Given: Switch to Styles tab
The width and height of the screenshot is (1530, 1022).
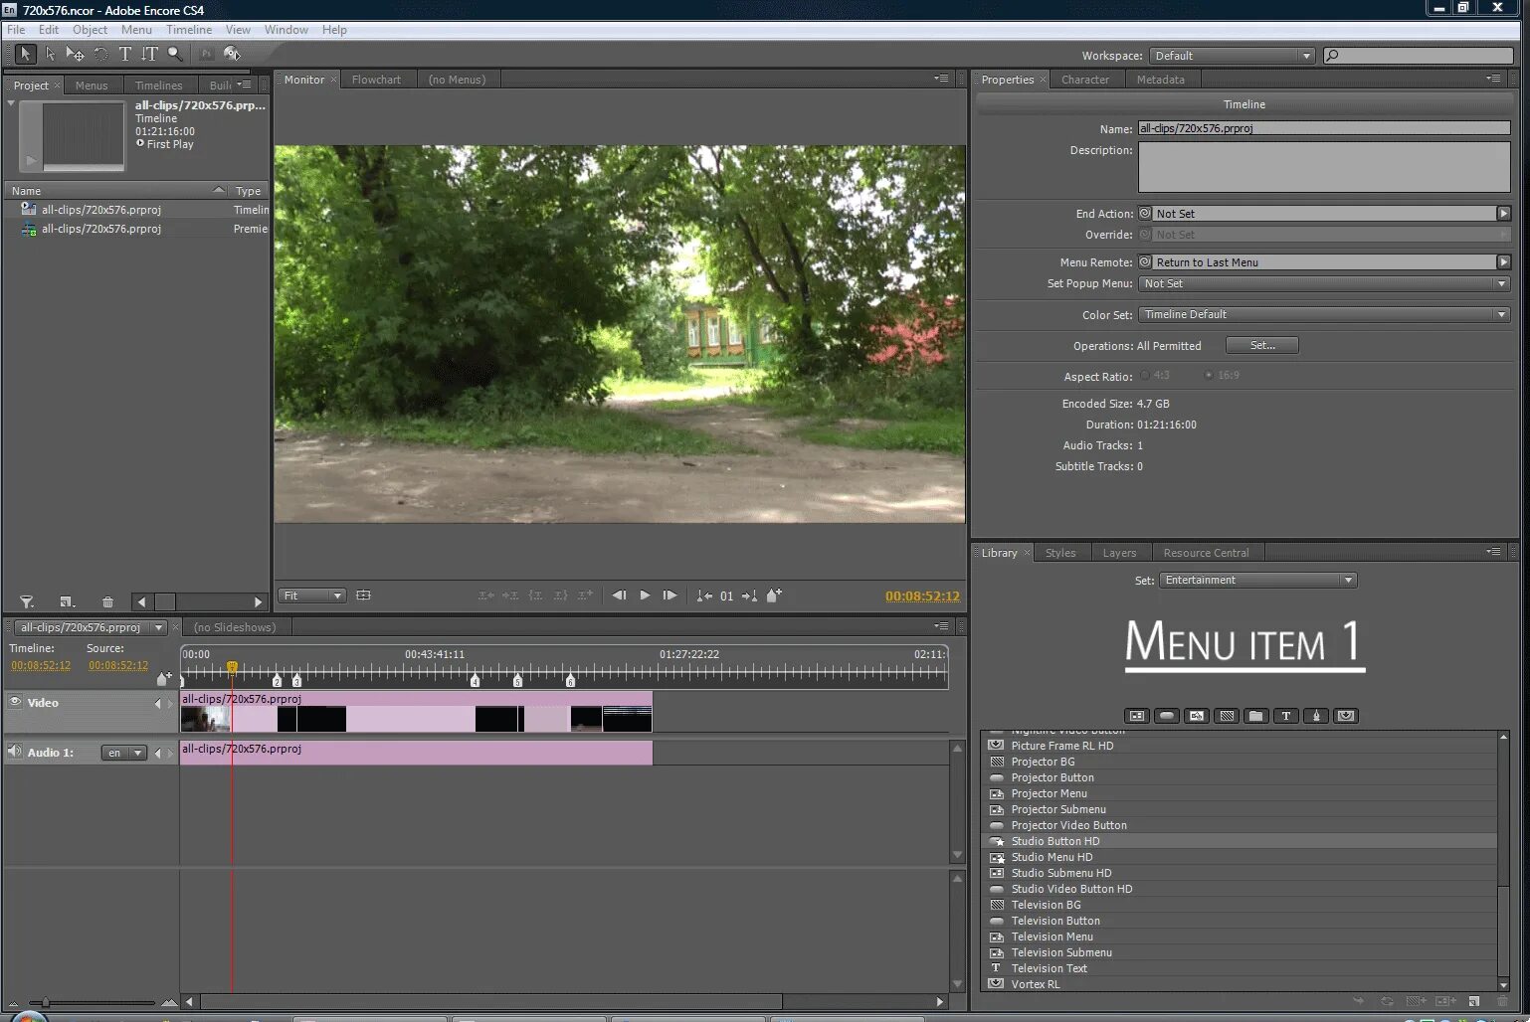Looking at the screenshot, I should click(x=1060, y=553).
